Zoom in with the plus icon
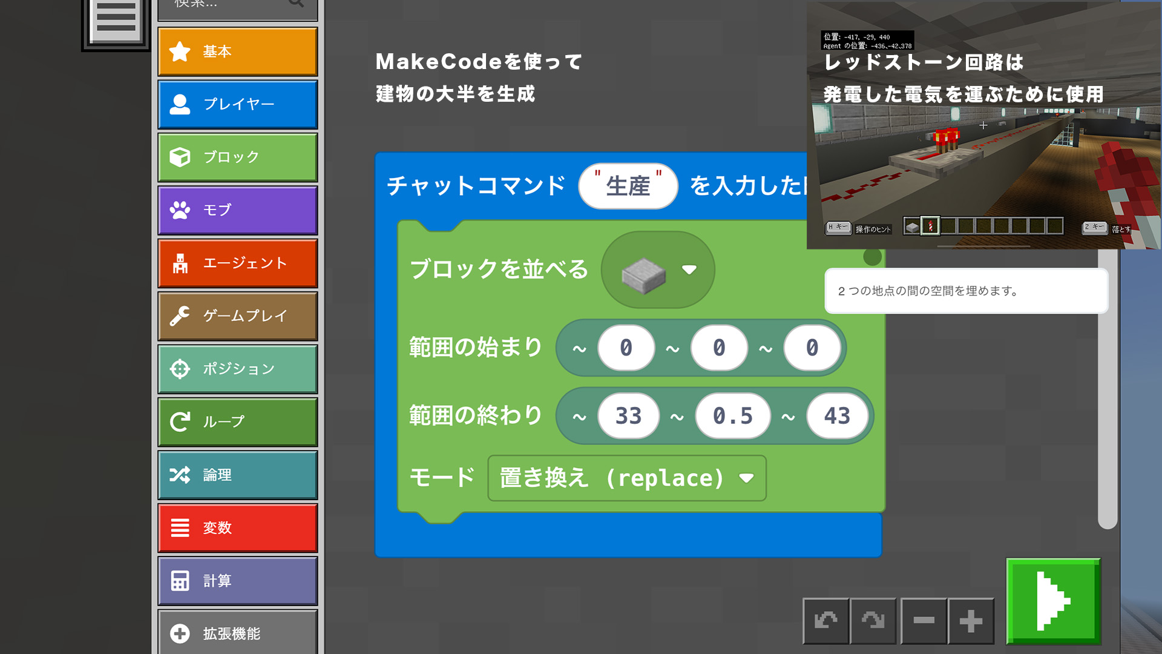 point(971,621)
